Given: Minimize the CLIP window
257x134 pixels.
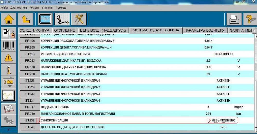Looking at the screenshot, I should pos(237,2).
